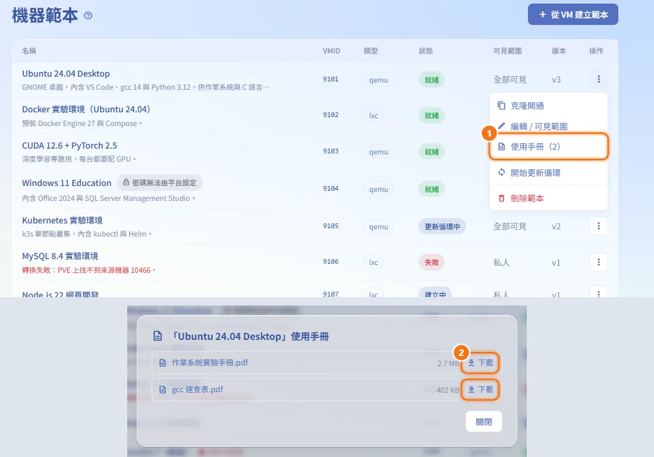Click the v2 version of Kubernetes row
This screenshot has height=457, width=654.
pyautogui.click(x=556, y=226)
